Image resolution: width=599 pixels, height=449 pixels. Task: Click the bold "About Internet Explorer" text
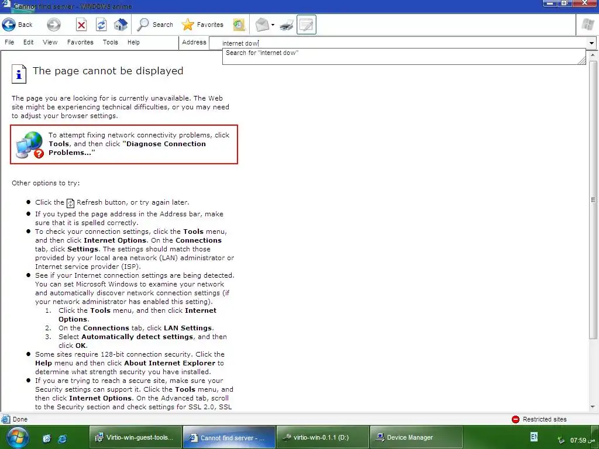click(x=170, y=363)
